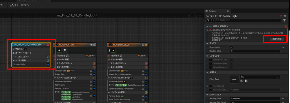Uncheck the ne_Glow_01_01 emitter enable checkbox
This screenshot has height=103, width=290.
click(x=57, y=45)
